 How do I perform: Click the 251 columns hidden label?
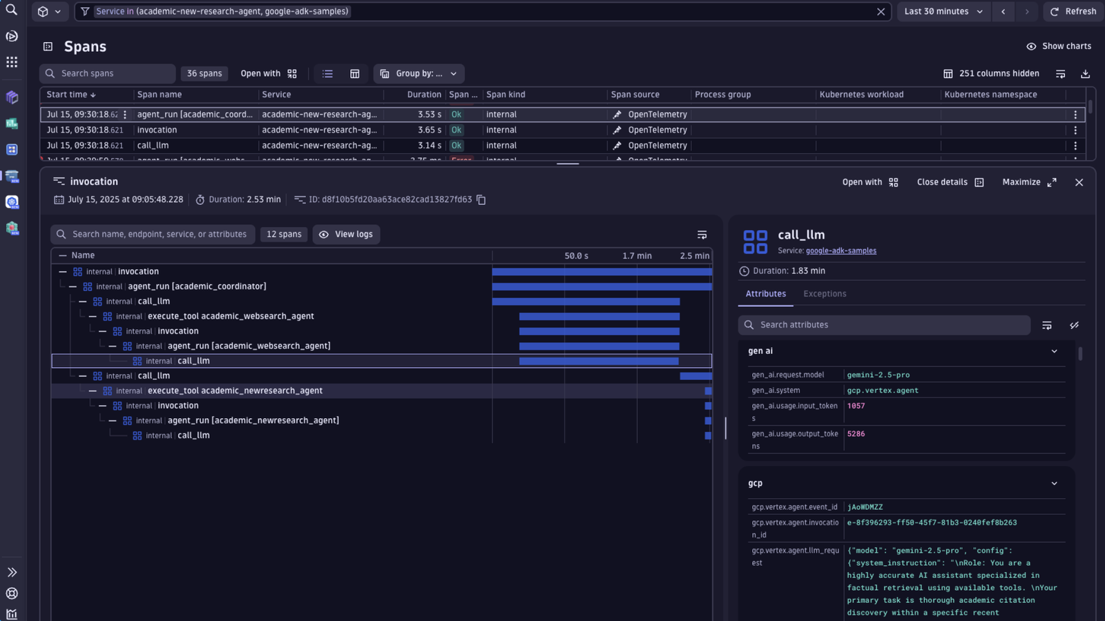(999, 74)
